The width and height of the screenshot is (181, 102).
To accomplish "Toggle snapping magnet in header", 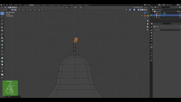I will [75, 7].
